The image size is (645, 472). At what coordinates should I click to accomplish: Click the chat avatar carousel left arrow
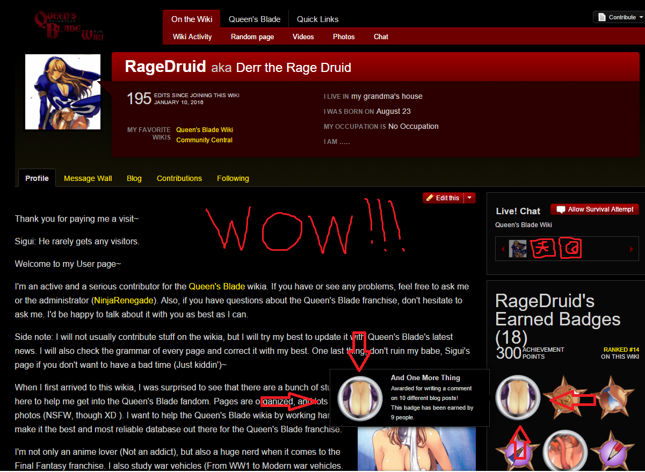pos(503,249)
